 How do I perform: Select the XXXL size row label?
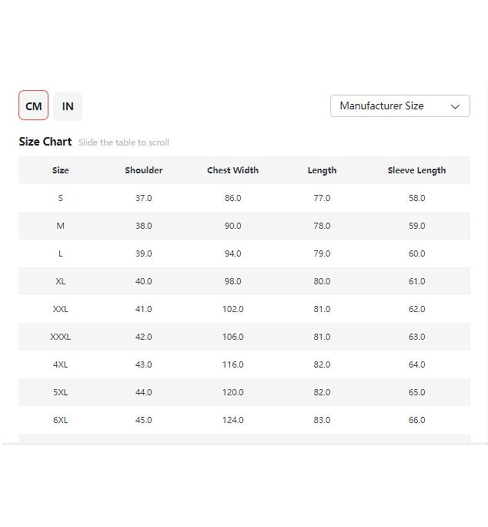point(61,337)
